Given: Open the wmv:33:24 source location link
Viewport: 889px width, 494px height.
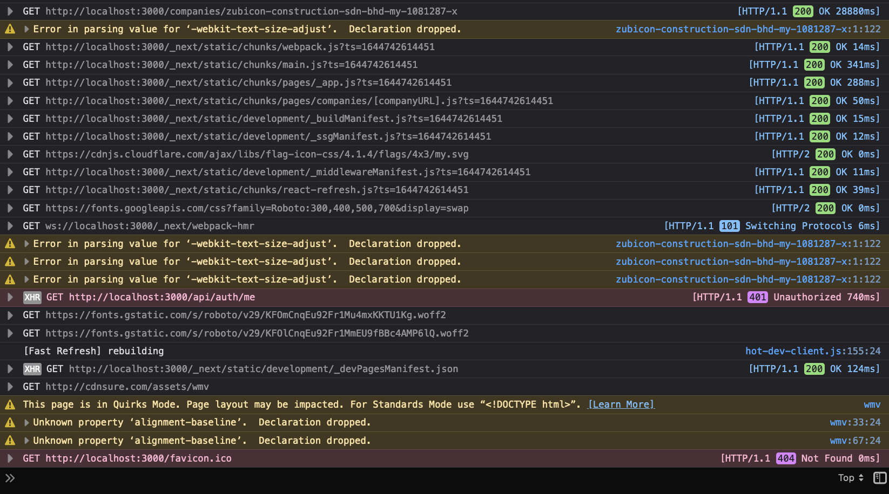Looking at the screenshot, I should click(855, 422).
